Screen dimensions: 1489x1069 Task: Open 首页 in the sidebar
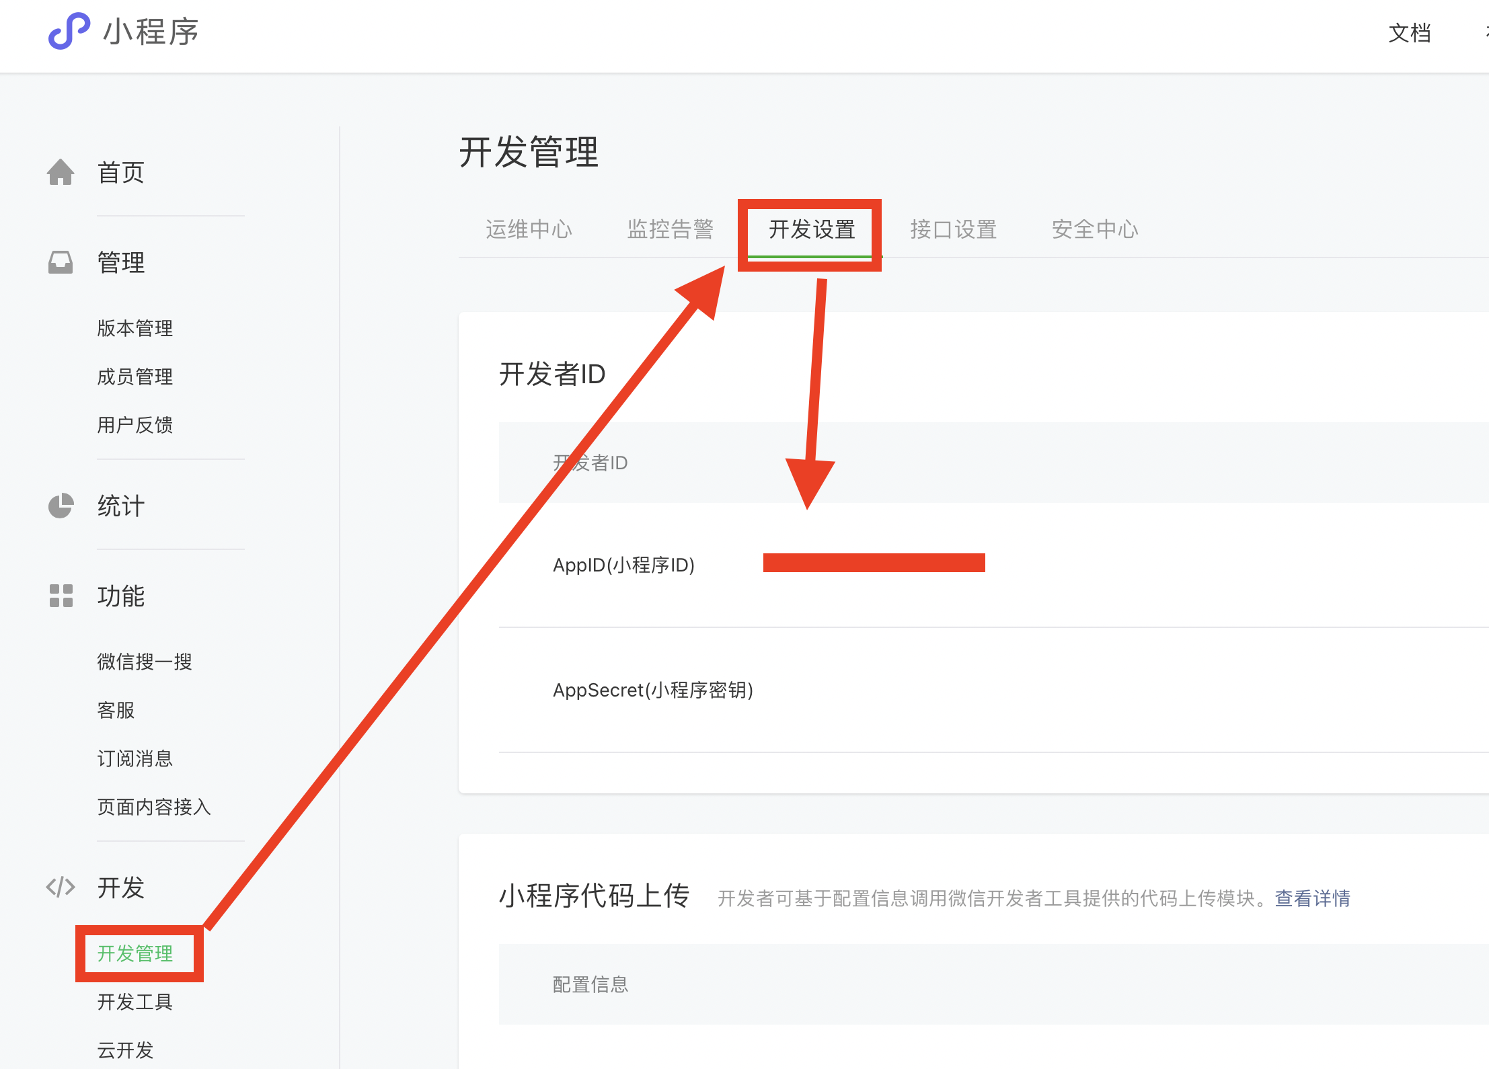121,173
